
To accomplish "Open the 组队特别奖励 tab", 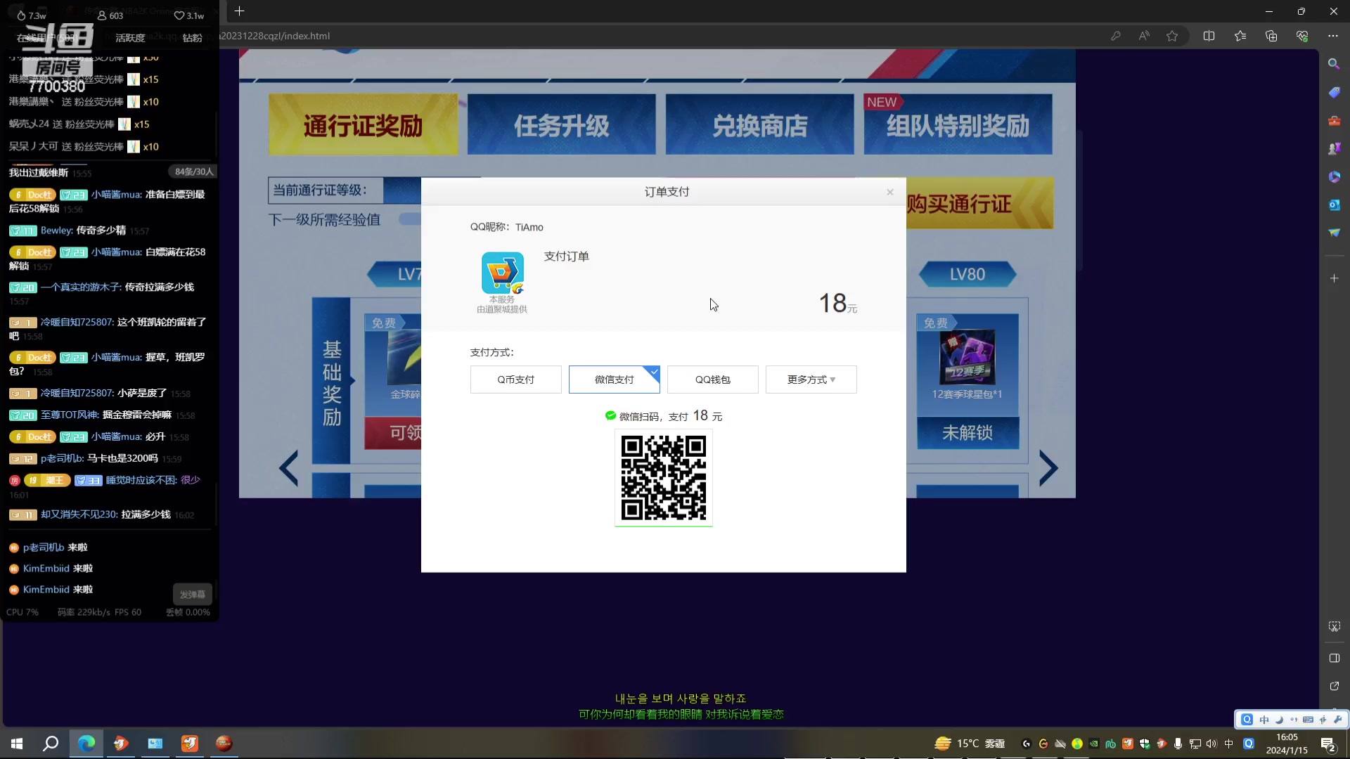I will point(958,125).
